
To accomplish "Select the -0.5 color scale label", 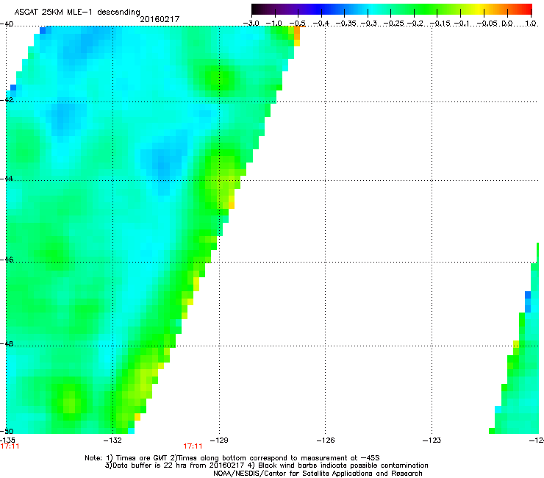I will coord(297,24).
